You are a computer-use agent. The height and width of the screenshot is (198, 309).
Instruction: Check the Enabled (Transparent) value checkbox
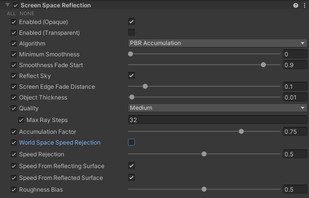pos(131,33)
